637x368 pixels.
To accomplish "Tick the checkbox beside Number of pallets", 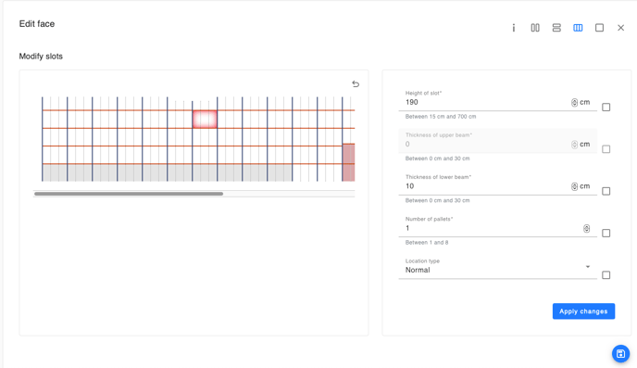I will click(x=606, y=233).
